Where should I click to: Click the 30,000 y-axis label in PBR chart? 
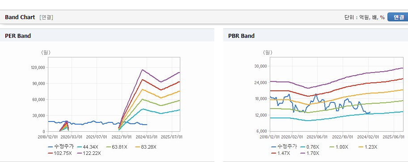click(x=261, y=66)
